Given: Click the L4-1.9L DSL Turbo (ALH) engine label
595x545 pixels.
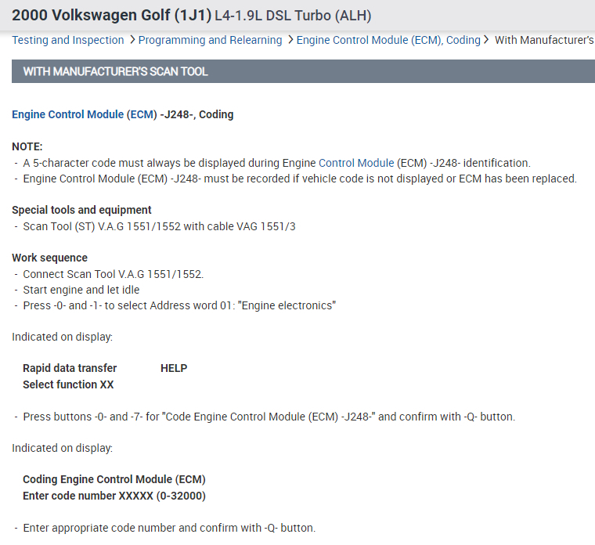Looking at the screenshot, I should pyautogui.click(x=293, y=16).
